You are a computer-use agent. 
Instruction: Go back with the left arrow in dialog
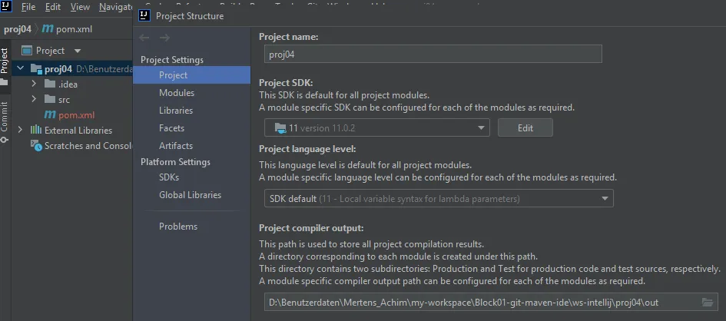pyautogui.click(x=144, y=38)
